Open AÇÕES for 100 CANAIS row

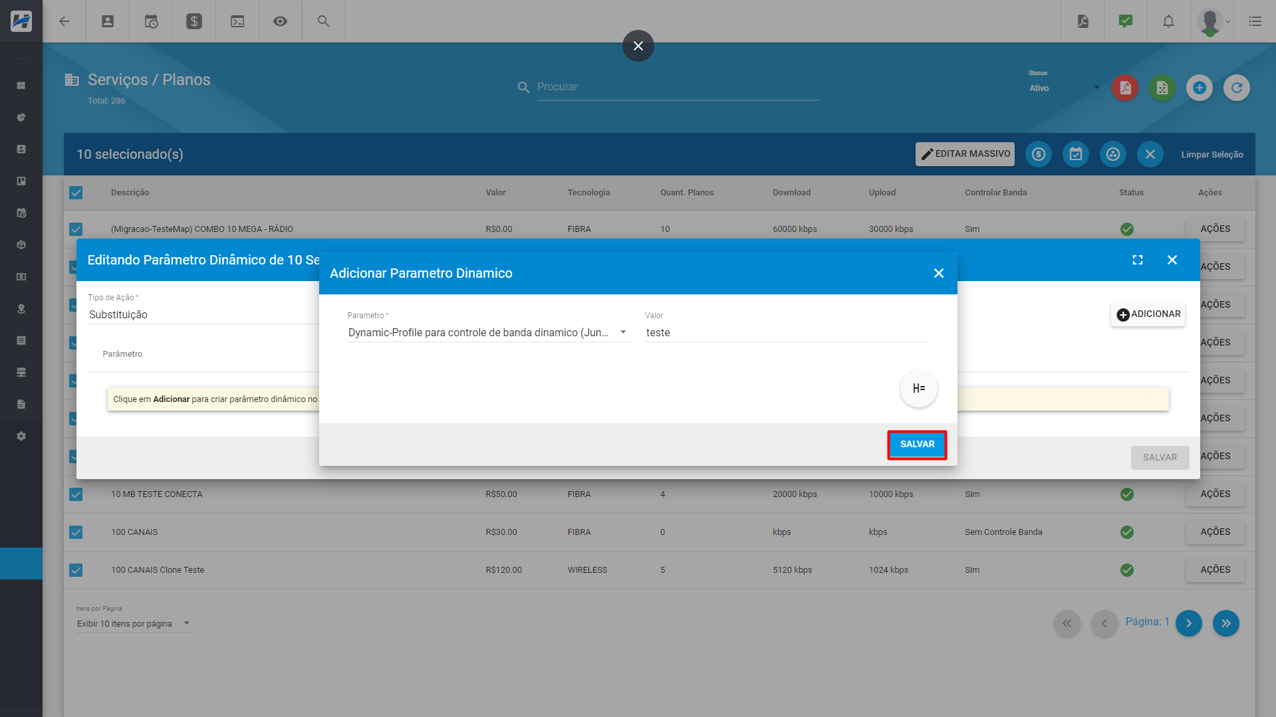(1215, 532)
